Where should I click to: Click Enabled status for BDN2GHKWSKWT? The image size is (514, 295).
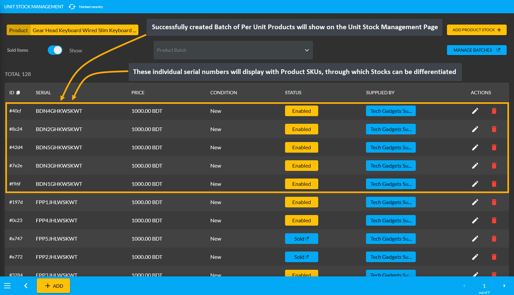pos(301,129)
